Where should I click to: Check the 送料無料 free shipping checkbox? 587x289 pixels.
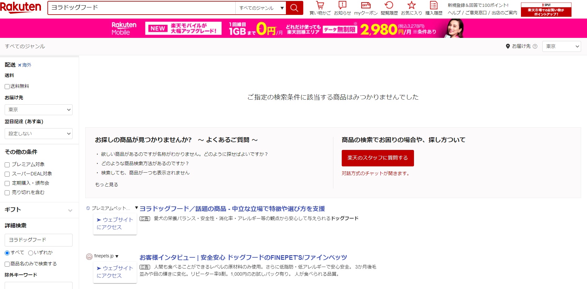(x=7, y=87)
